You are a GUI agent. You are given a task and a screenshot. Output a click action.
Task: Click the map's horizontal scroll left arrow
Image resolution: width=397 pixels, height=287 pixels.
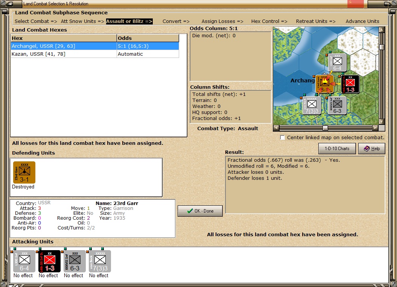coord(277,128)
